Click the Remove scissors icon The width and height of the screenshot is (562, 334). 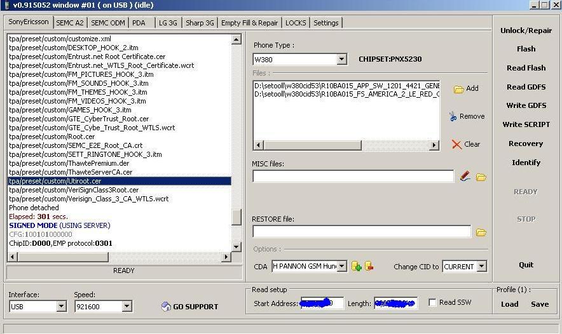coord(453,116)
